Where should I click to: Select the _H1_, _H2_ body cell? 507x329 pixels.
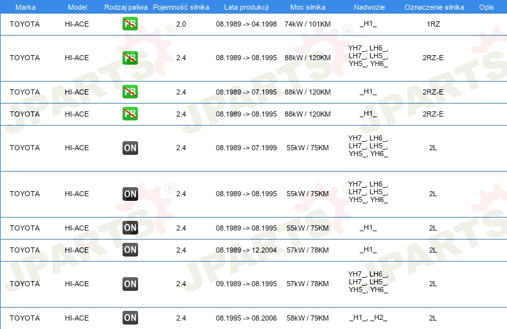click(368, 318)
